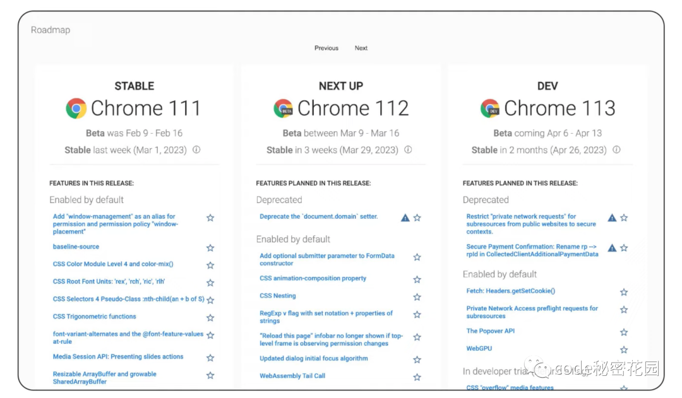
Task: Click warning triangle beside private network requests
Action: (612, 218)
